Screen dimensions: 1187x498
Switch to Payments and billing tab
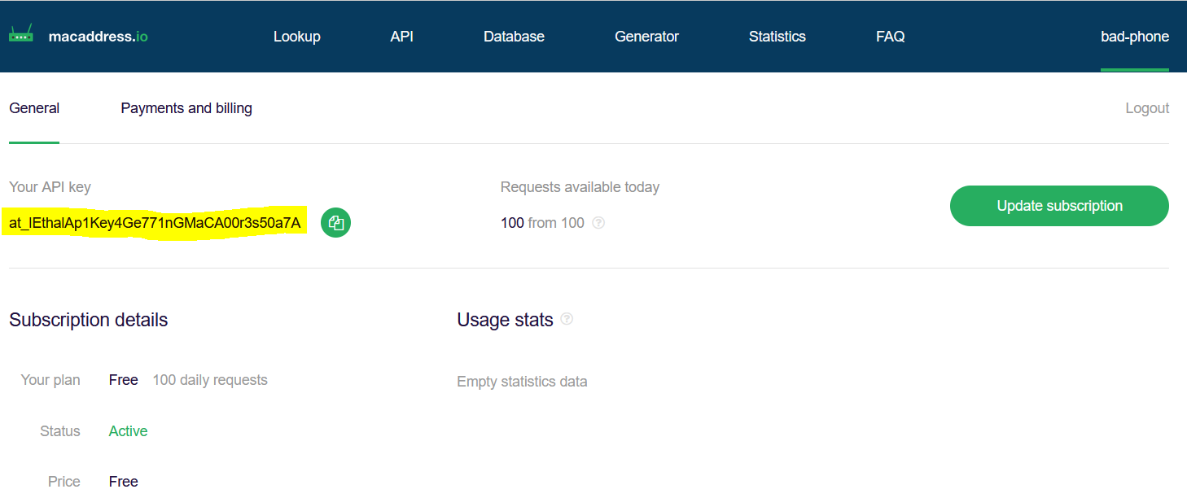(x=186, y=108)
